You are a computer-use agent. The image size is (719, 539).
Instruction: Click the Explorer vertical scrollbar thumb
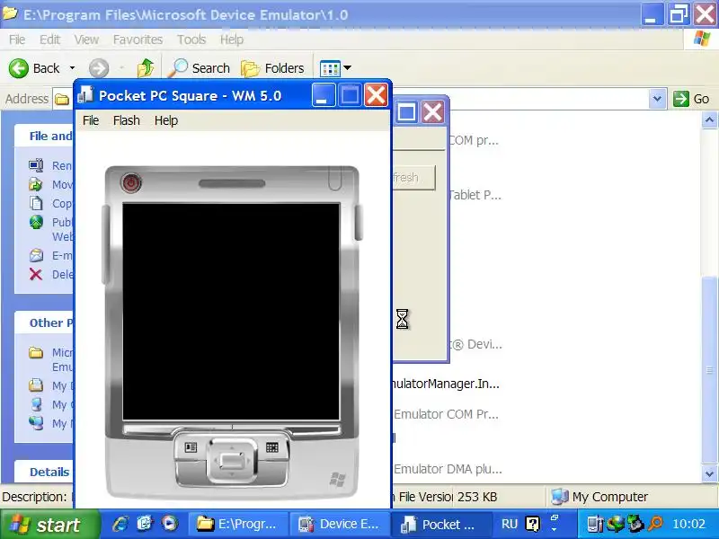click(709, 369)
